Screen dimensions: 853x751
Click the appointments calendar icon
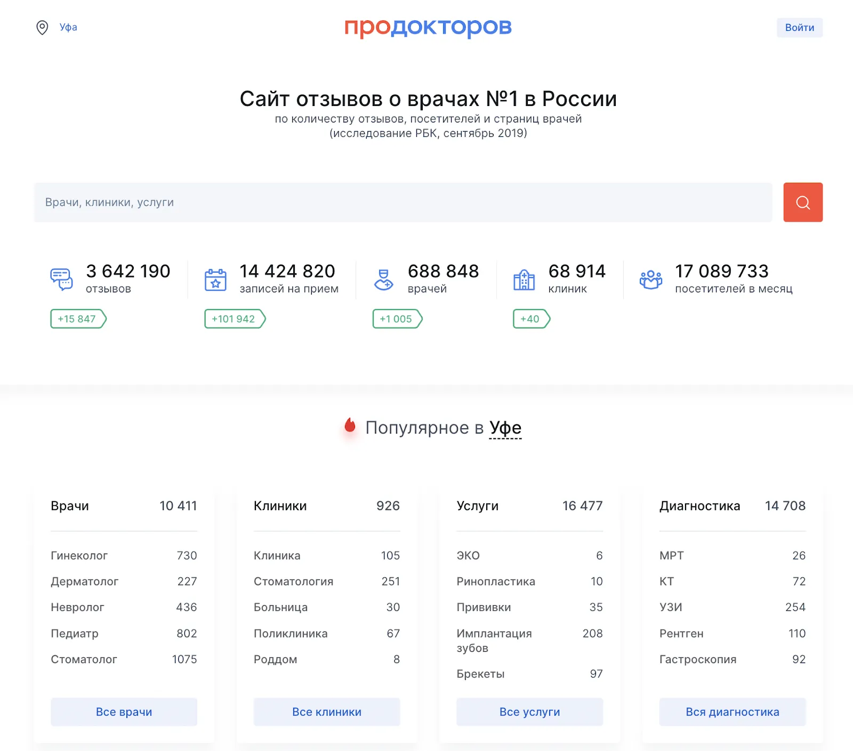pos(215,280)
